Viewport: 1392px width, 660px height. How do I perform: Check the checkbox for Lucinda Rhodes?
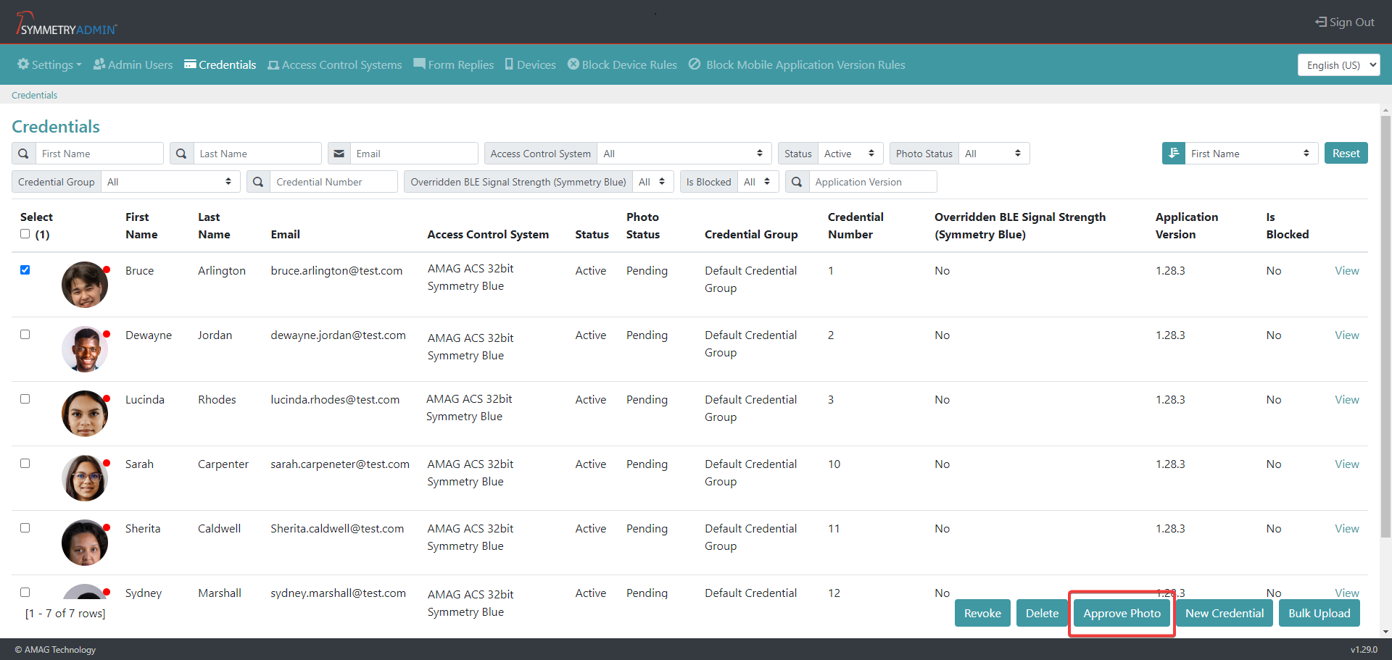tap(25, 399)
